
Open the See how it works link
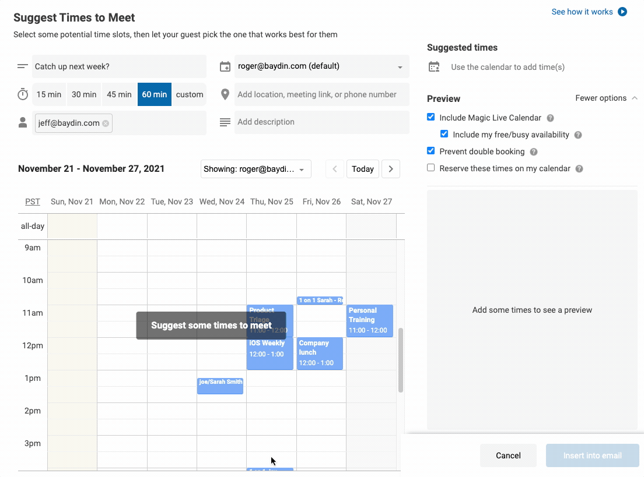click(582, 12)
